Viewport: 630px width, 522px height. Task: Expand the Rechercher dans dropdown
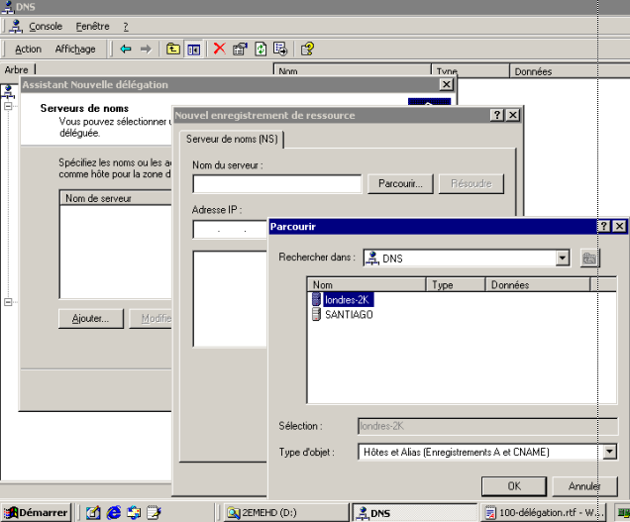click(563, 259)
